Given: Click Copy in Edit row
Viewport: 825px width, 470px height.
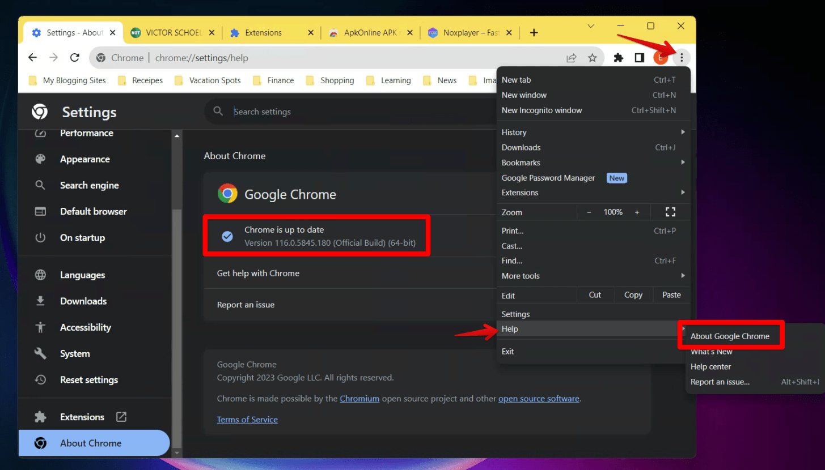Looking at the screenshot, I should (x=633, y=295).
